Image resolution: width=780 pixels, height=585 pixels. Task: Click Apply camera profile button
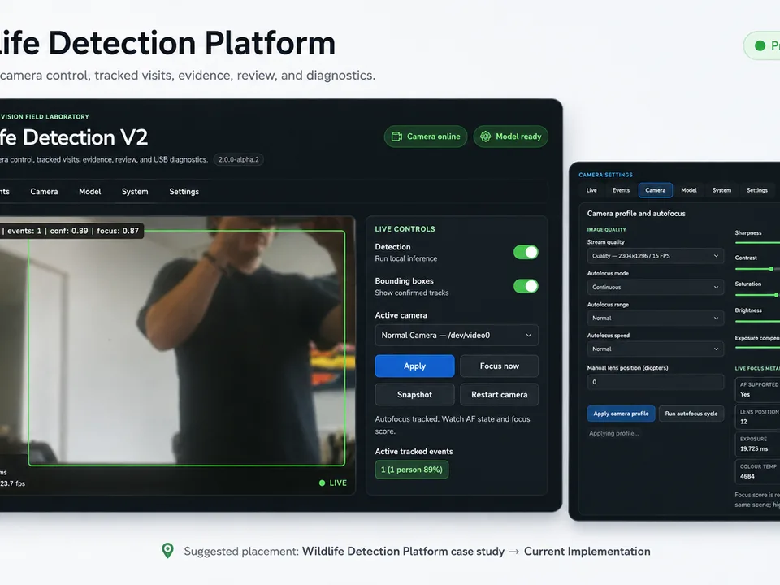pyautogui.click(x=621, y=414)
